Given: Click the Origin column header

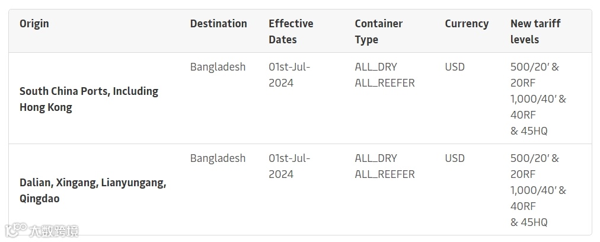Looking at the screenshot, I should pyautogui.click(x=34, y=24).
